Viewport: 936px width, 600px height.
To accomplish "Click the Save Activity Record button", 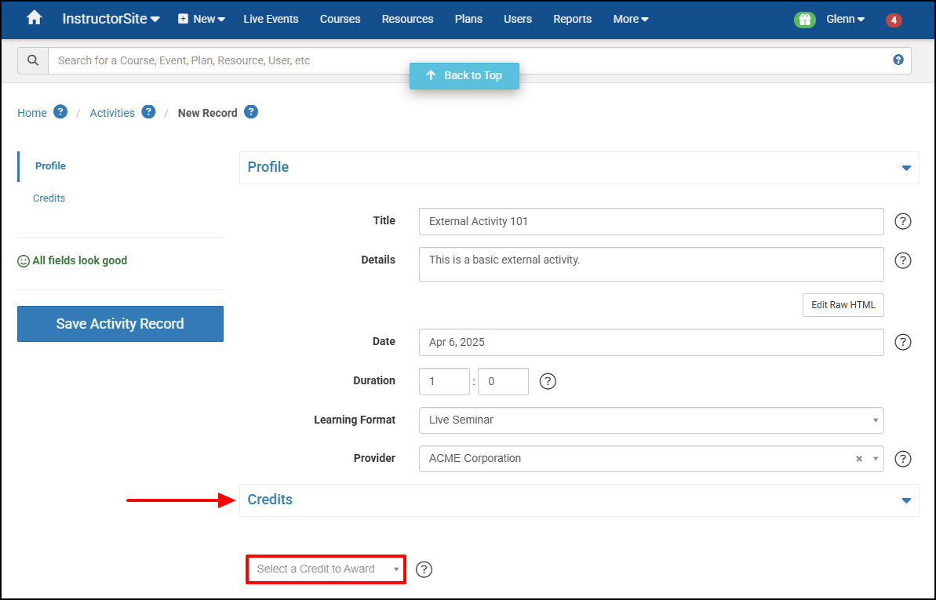I will [121, 324].
